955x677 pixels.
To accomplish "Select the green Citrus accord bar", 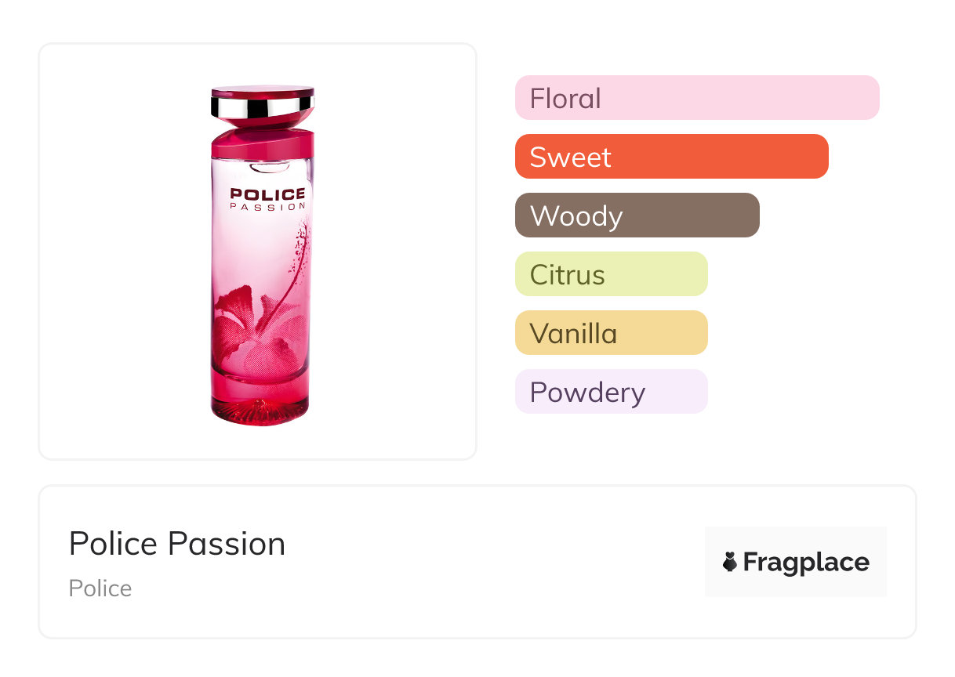I will pos(611,274).
